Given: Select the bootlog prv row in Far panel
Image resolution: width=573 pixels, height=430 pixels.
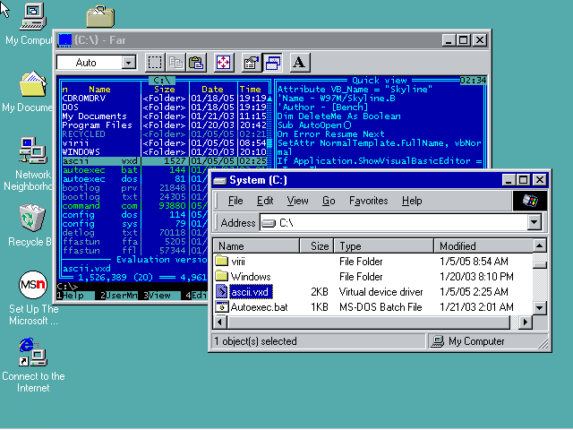Looking at the screenshot, I should (135, 187).
